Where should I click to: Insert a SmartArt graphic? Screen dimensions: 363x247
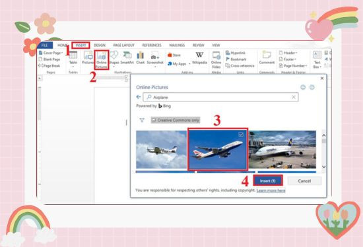click(127, 58)
